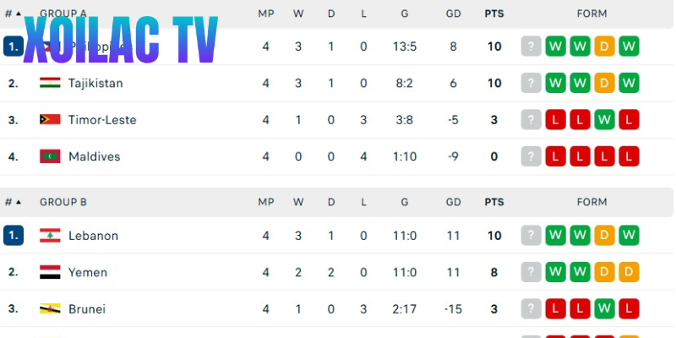The image size is (676, 338).
Task: Click Lebanon's gray upcoming-match question mark
Action: tap(531, 236)
